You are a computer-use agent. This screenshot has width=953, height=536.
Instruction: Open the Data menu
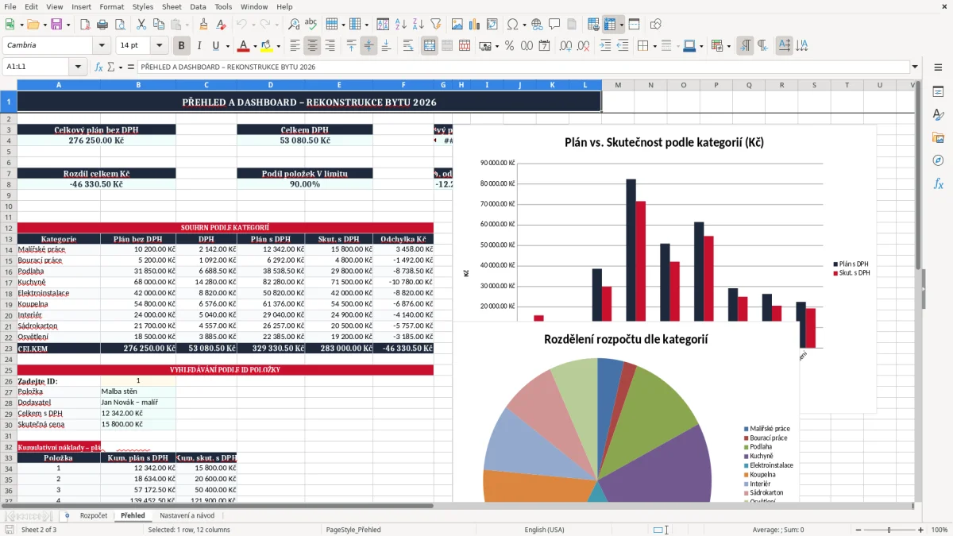[x=198, y=6]
